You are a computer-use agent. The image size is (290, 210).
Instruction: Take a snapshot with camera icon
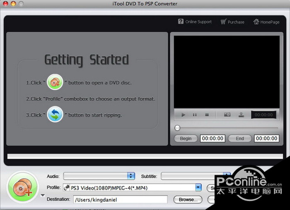[x=227, y=115]
